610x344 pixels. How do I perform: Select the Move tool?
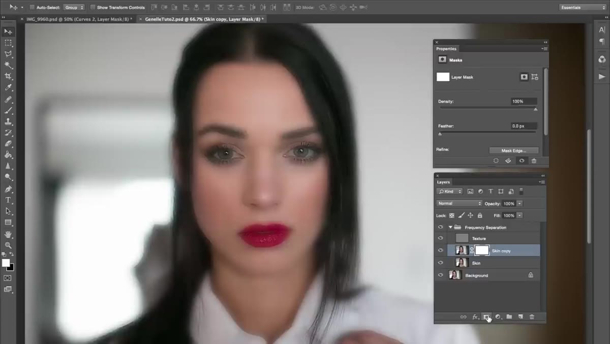8,32
